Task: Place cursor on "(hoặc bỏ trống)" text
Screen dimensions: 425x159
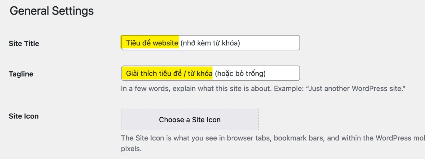Action: [240, 74]
